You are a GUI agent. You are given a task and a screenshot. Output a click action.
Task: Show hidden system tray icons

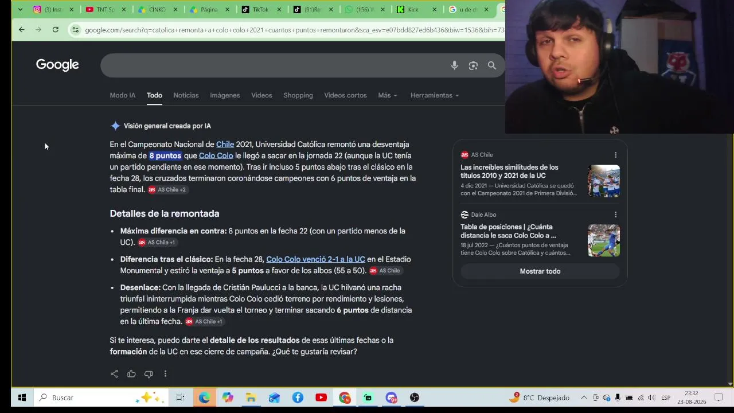[x=584, y=398]
